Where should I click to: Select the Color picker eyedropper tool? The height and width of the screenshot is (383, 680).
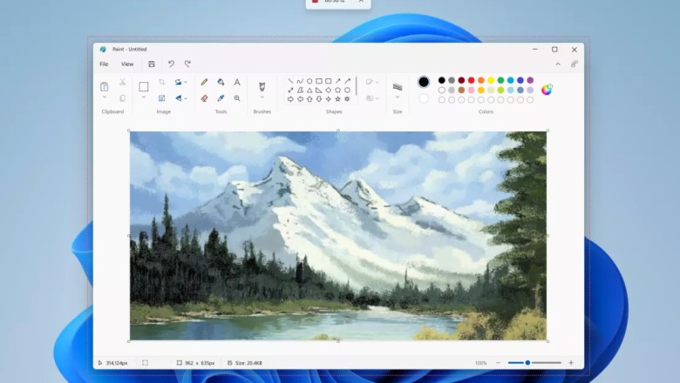click(x=221, y=98)
